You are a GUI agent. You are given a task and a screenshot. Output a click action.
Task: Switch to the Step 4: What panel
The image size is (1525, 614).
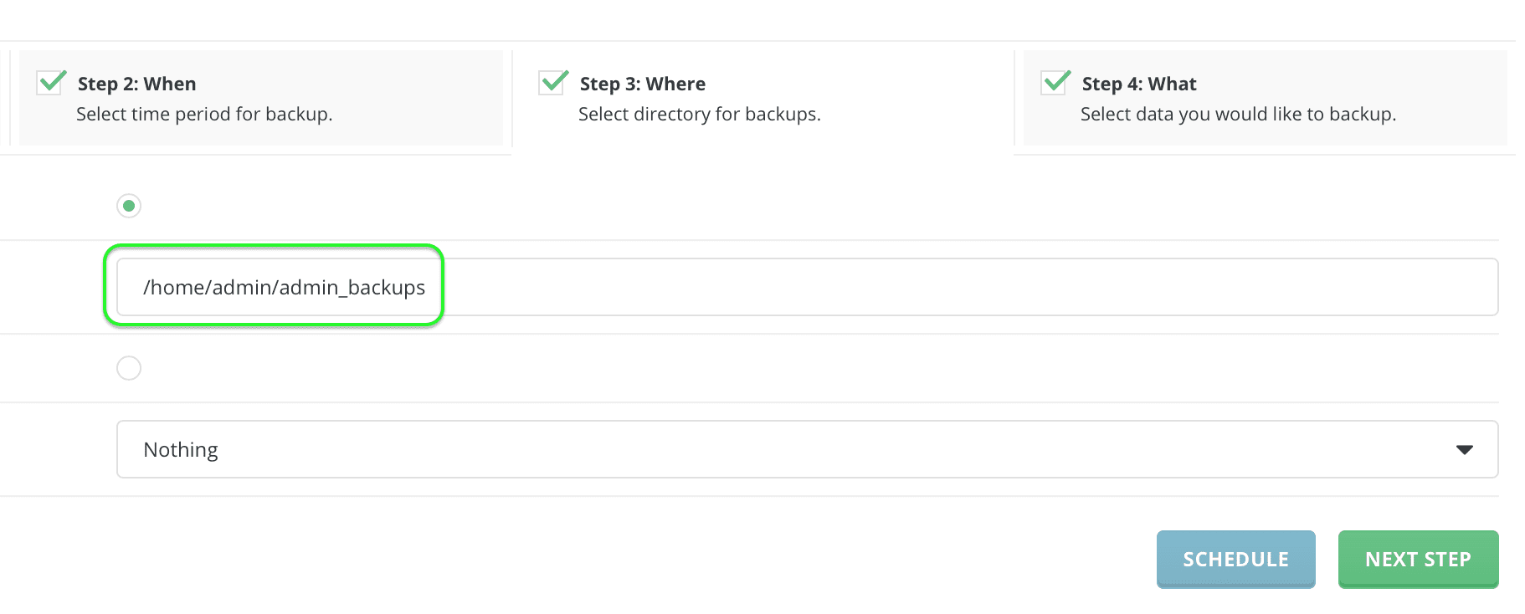point(1137,83)
